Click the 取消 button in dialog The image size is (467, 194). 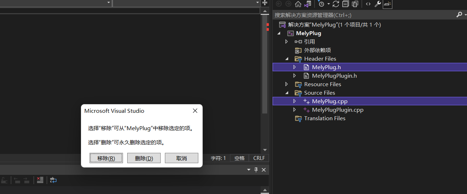coord(182,158)
